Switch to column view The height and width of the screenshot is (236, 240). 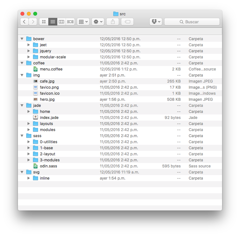pos(61,22)
